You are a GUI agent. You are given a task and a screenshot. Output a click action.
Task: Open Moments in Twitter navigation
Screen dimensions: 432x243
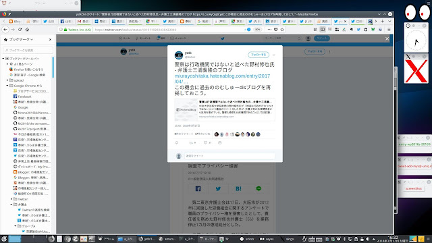[142, 38]
